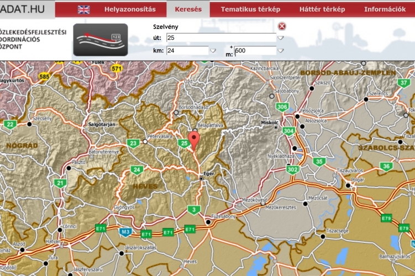
Task: Close the Szelvény search panel
Action: [x=282, y=26]
